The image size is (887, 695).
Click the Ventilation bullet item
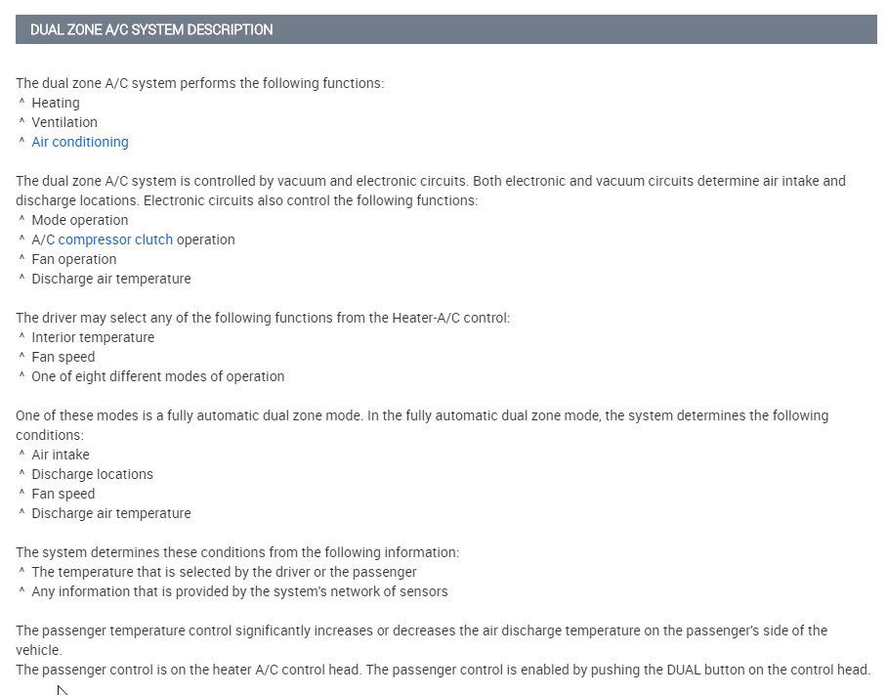(64, 122)
